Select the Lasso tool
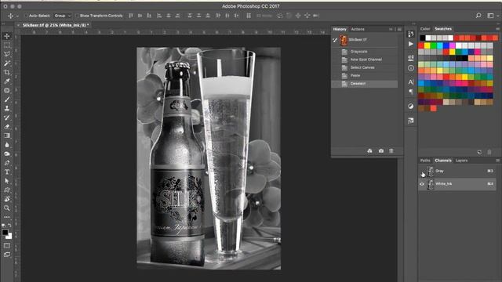Screen dimensions: 502x282 click(7, 54)
